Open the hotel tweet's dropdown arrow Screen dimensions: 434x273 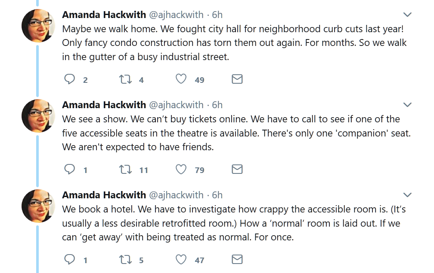(x=407, y=195)
